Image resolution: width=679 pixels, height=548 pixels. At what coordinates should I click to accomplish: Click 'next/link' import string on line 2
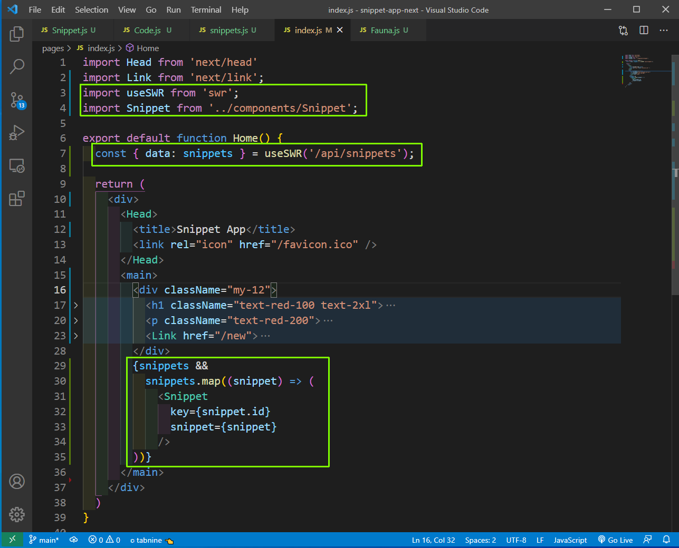224,77
